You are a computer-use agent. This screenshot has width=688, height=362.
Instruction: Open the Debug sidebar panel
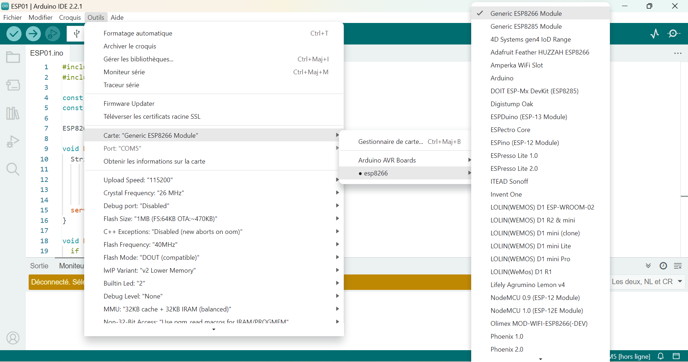(13, 141)
